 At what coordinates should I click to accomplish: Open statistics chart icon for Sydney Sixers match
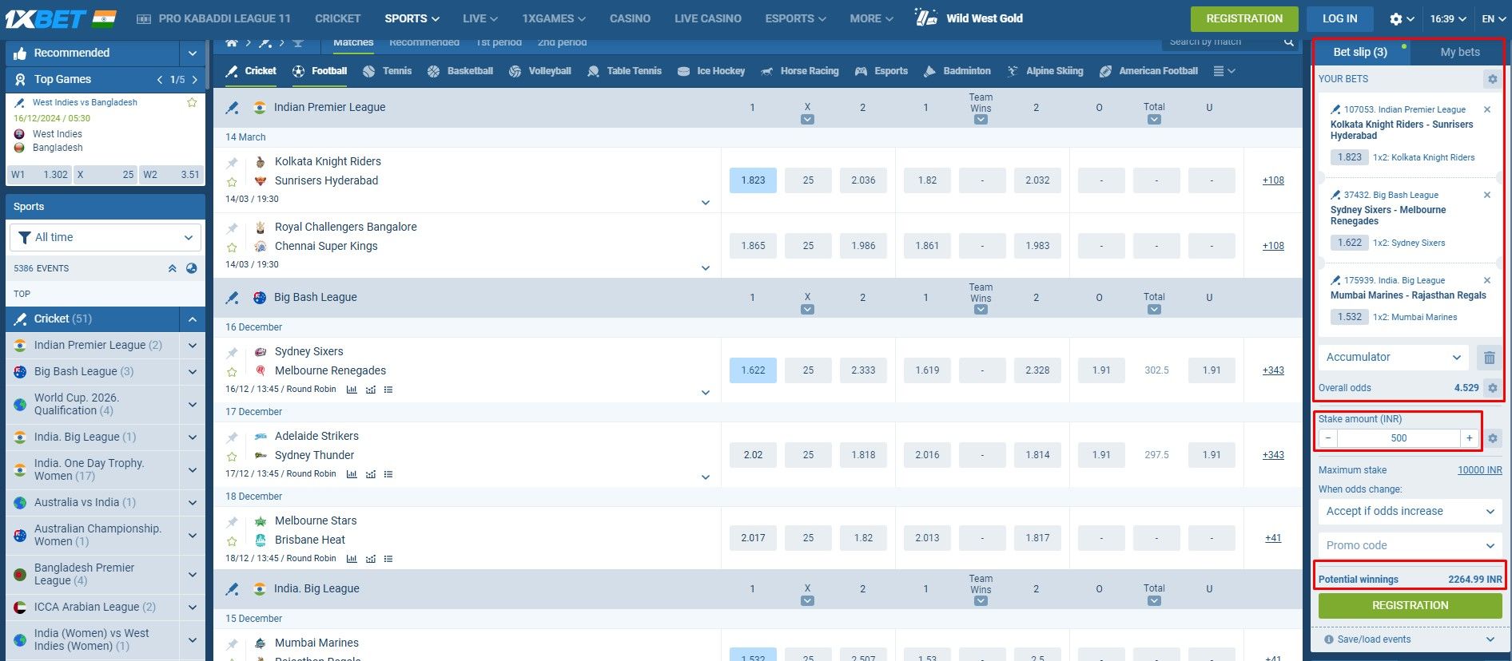pos(352,390)
